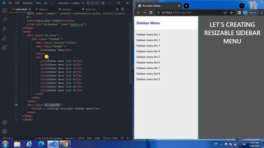Open the Edit menu
Screen dimensions: 264x148
tap(17, 3)
